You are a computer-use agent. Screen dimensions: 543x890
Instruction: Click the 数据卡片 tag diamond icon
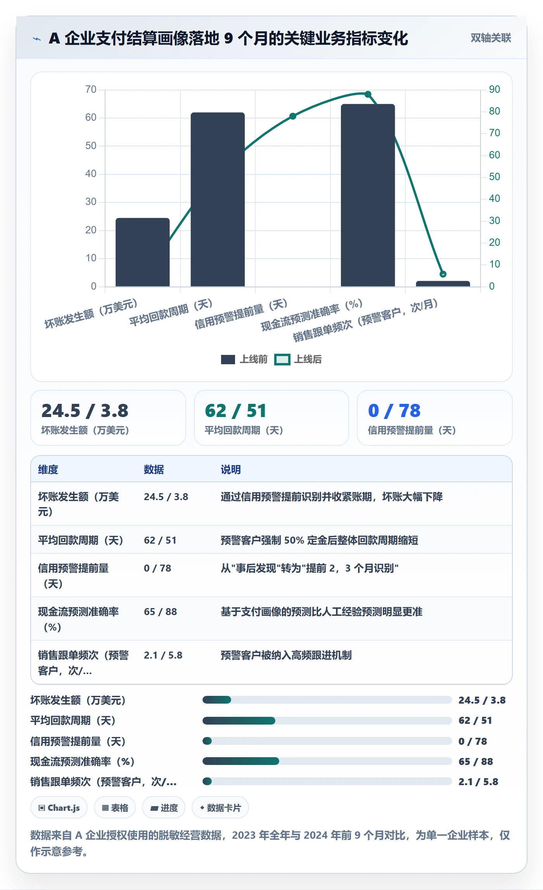coord(202,808)
